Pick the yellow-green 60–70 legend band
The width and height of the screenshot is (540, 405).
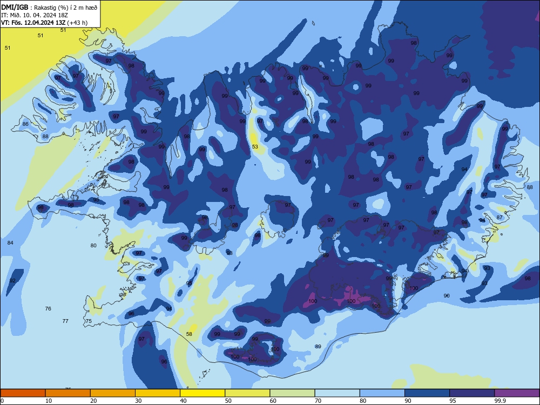click(292, 393)
